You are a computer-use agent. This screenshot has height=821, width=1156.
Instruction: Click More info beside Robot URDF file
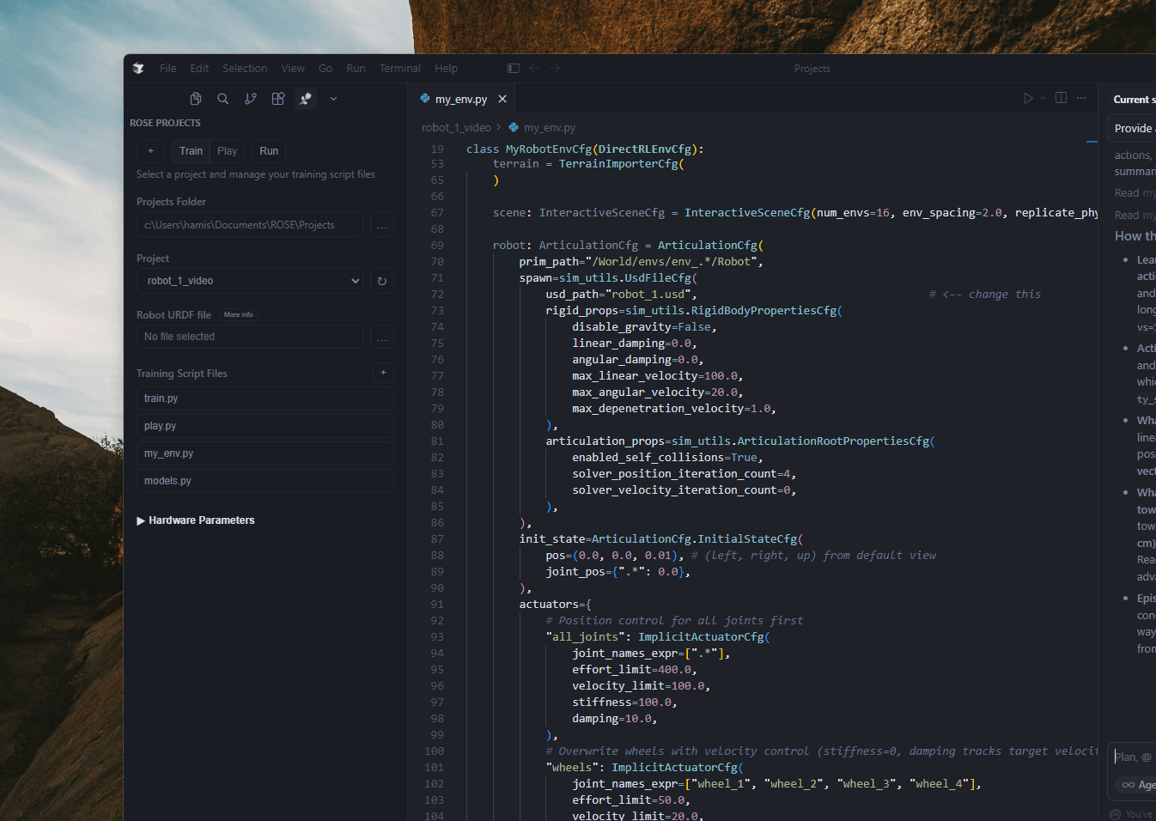(x=238, y=315)
